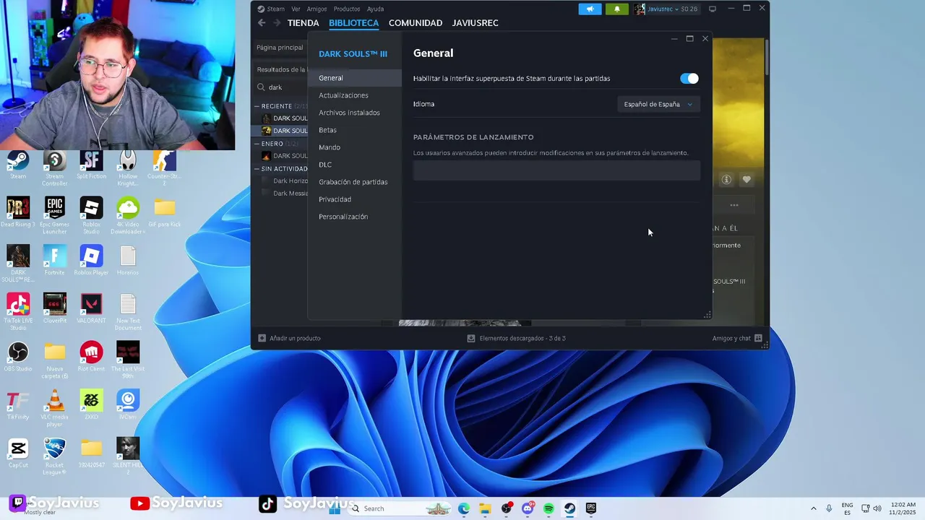
Task: Click Añadir un producto
Action: [290, 338]
